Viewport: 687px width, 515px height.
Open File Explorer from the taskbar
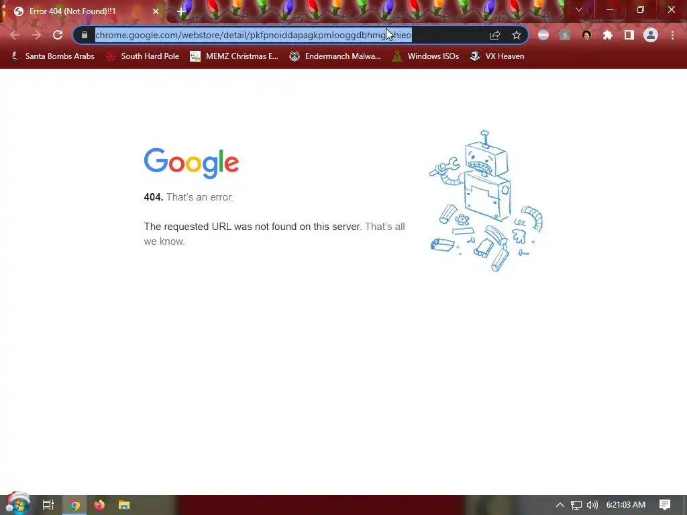pos(124,505)
